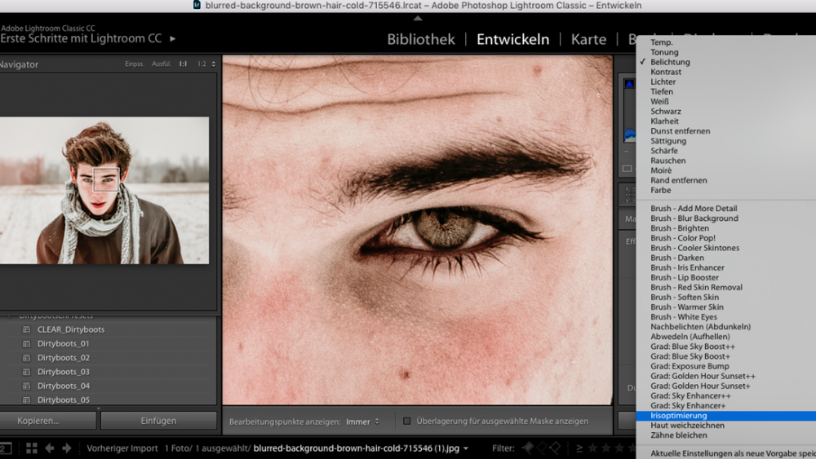Viewport: 816px width, 459px height.
Task: Click the preset icon beside Dirtyboots_03
Action: (x=27, y=372)
